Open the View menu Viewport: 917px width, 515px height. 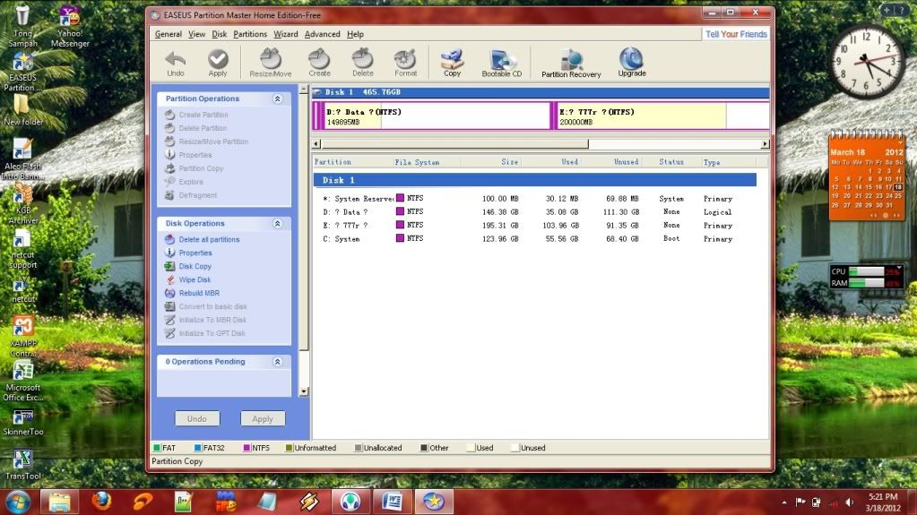[x=196, y=34]
